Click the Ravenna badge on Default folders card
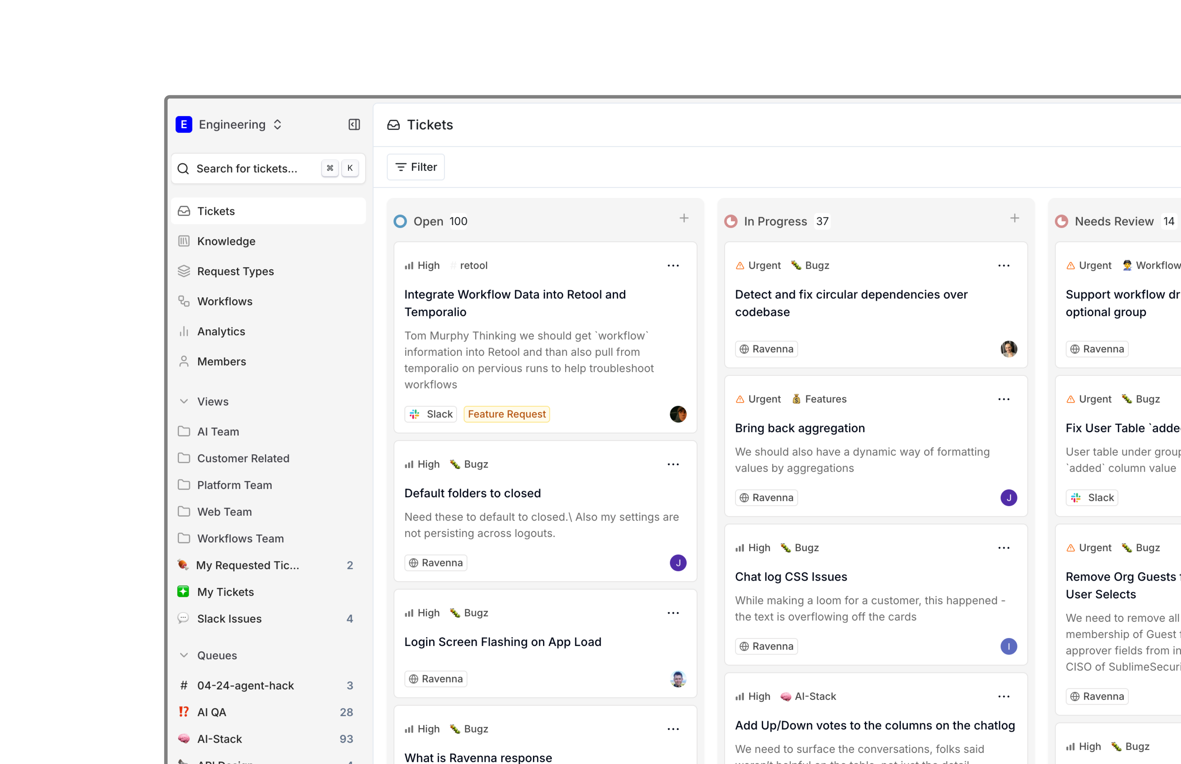Image resolution: width=1181 pixels, height=764 pixels. click(435, 563)
